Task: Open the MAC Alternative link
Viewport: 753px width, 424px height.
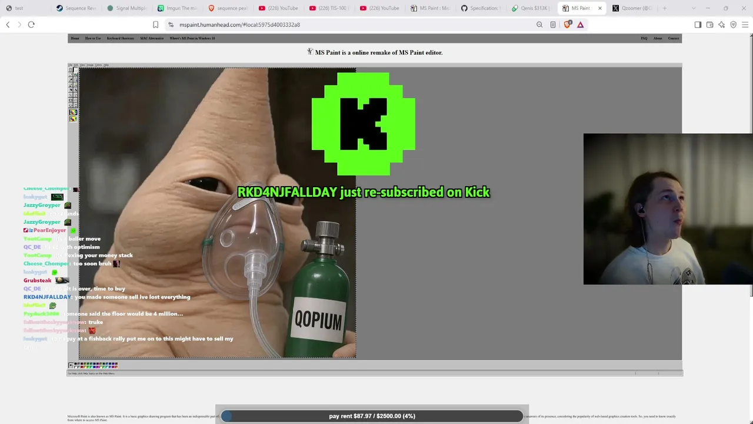Action: [152, 38]
